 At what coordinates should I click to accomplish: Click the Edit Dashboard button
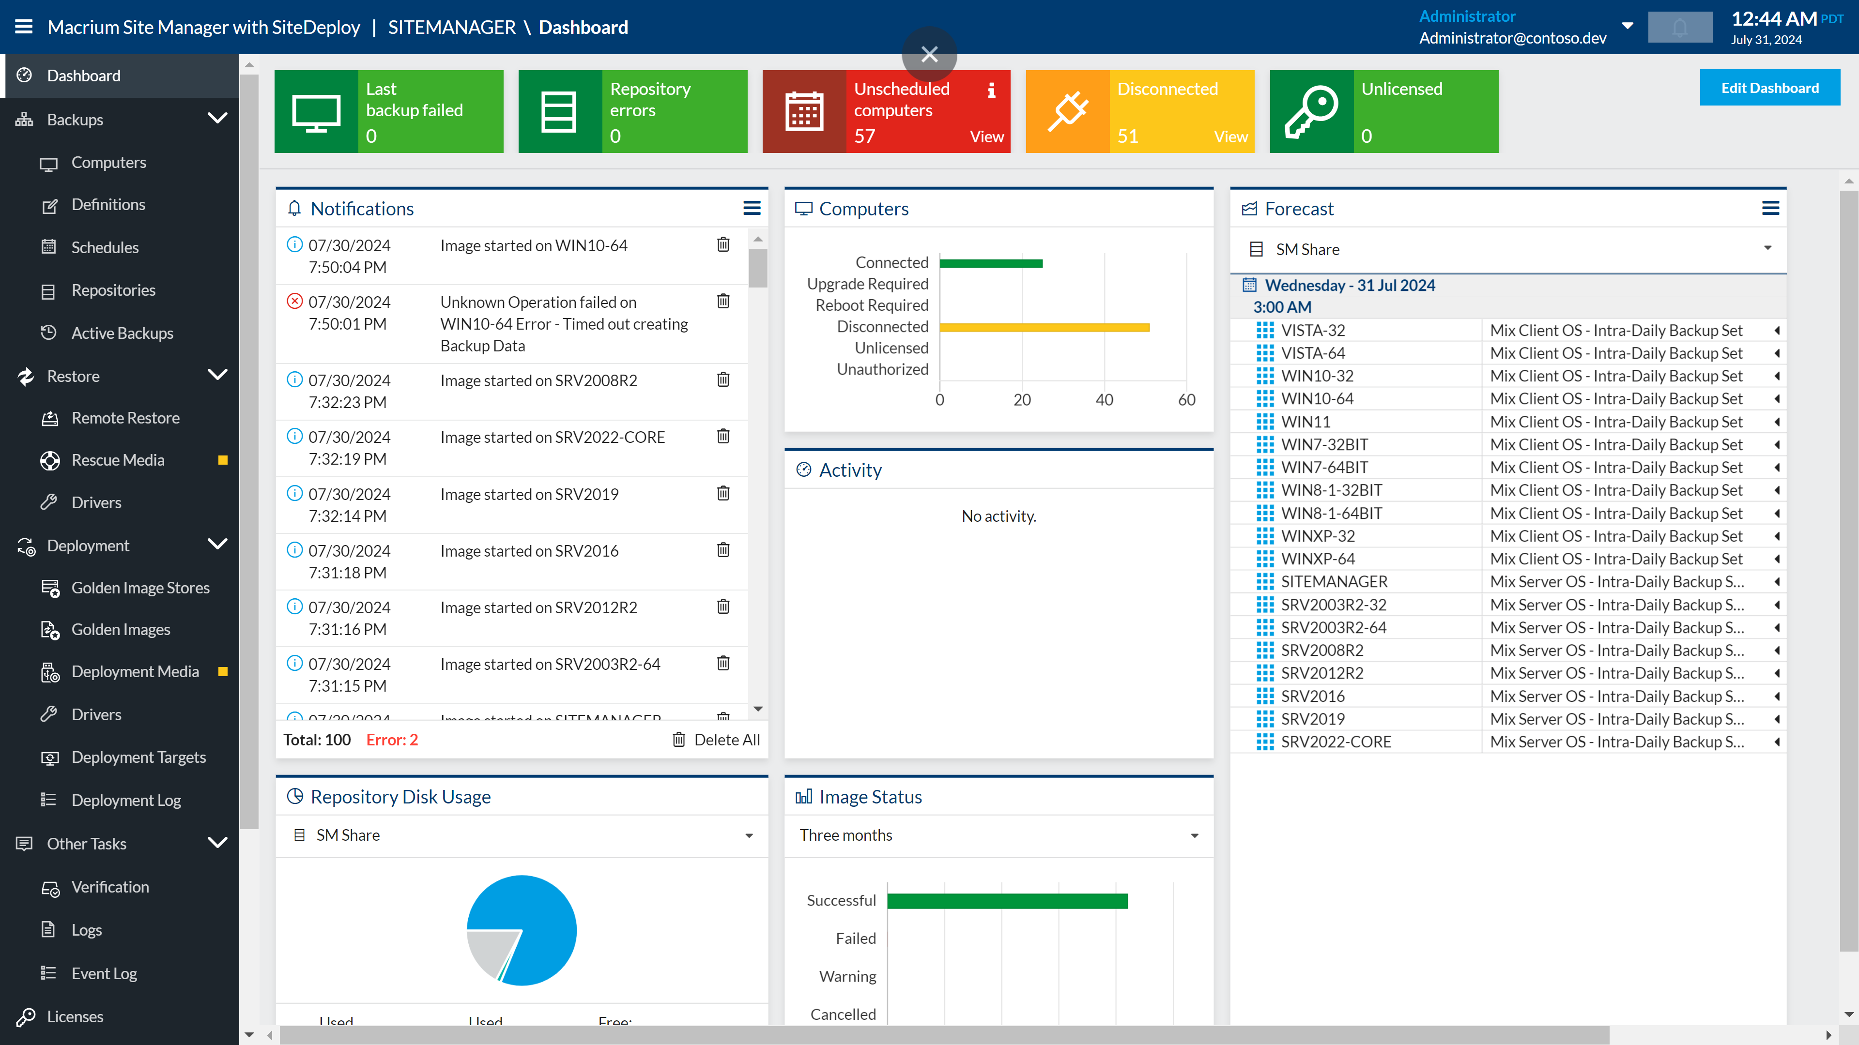[1769, 87]
